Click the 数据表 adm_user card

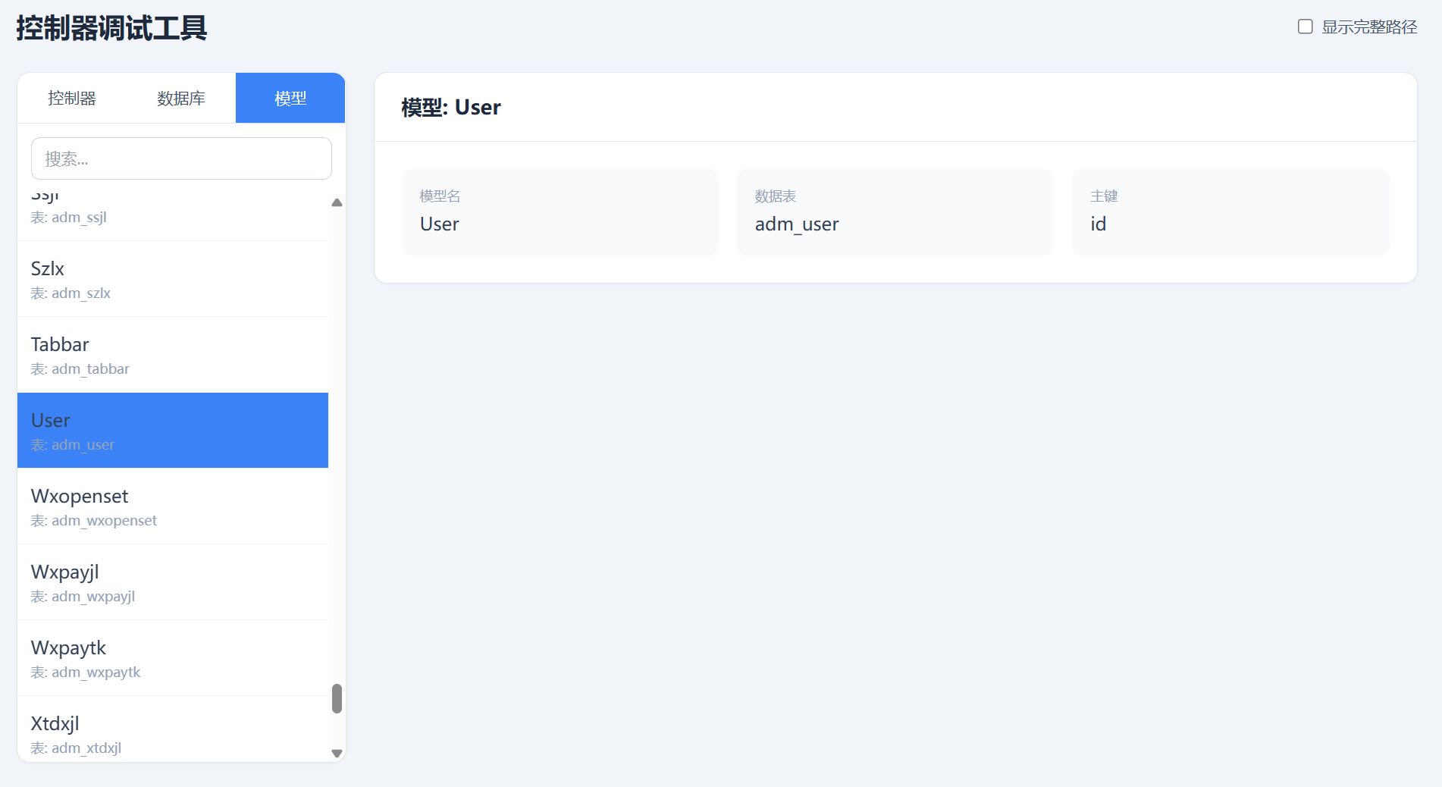pos(895,212)
